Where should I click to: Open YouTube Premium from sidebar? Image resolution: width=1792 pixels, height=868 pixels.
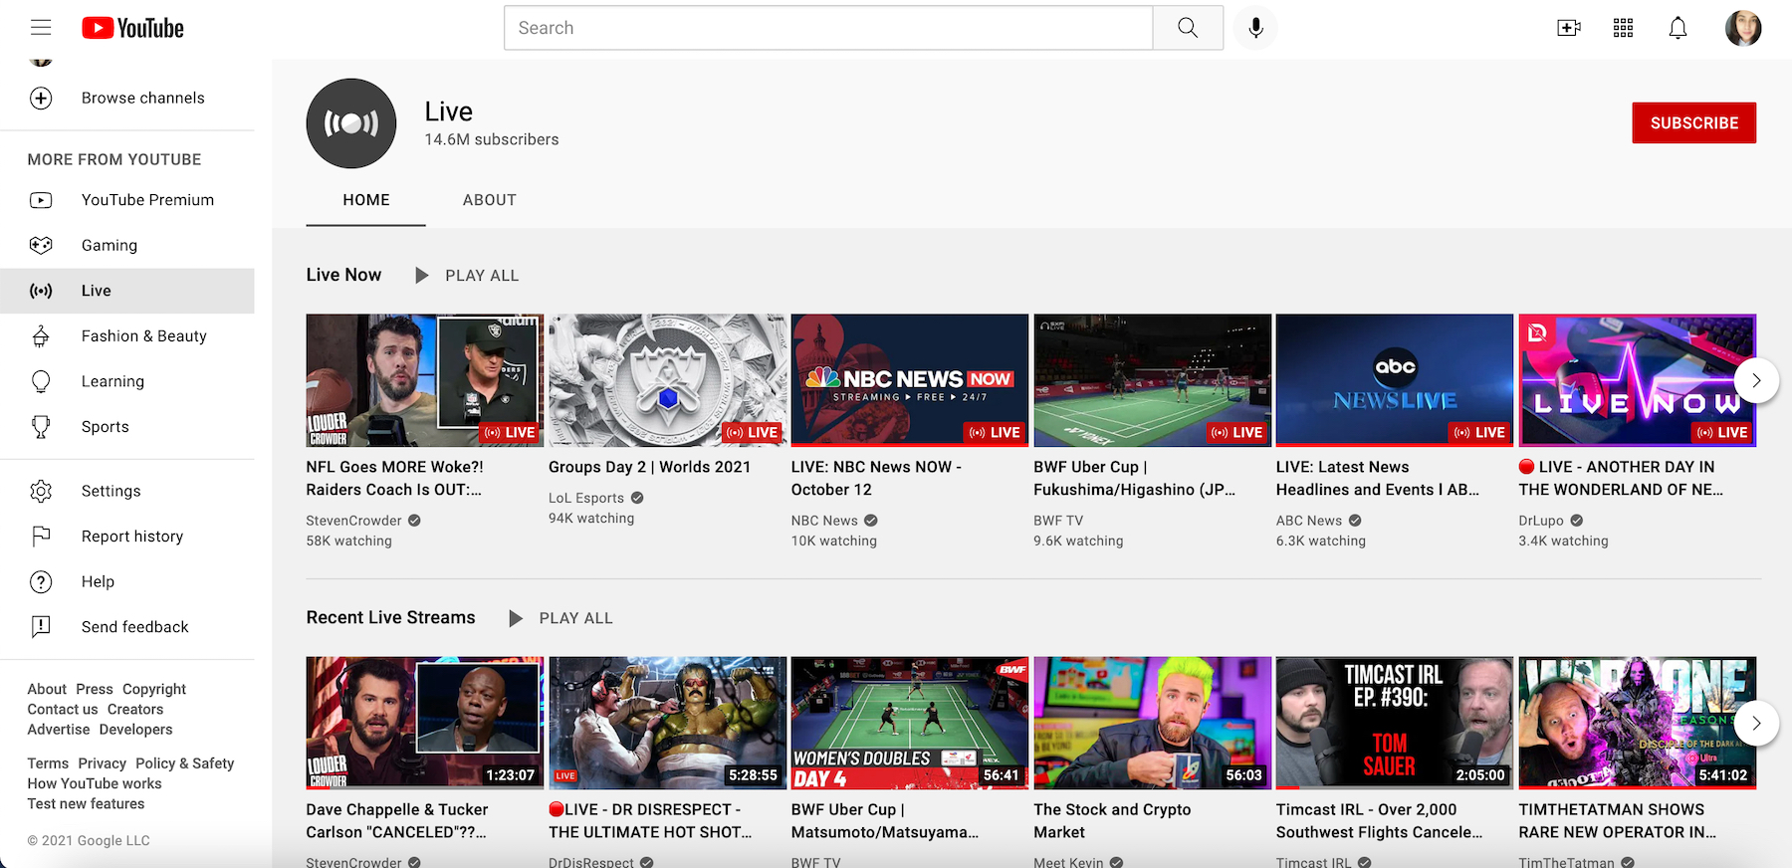tap(127, 200)
